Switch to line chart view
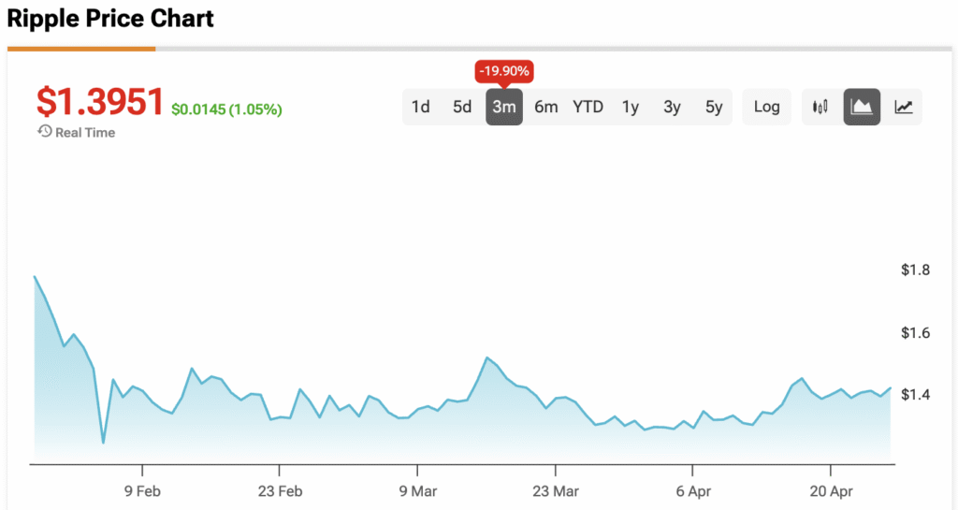Screen dimensions: 958x510 pyautogui.click(x=903, y=107)
